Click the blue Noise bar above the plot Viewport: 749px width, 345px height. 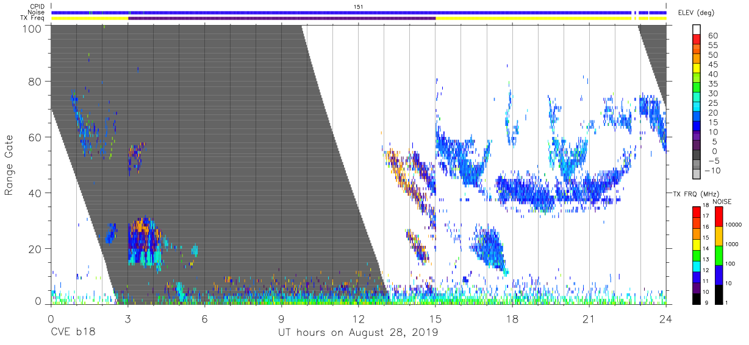pos(359,12)
